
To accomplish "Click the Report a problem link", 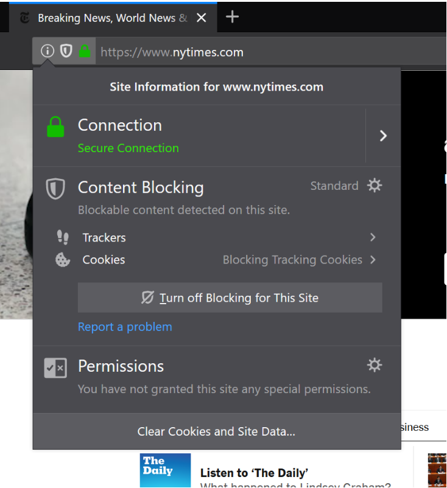I will pos(125,327).
